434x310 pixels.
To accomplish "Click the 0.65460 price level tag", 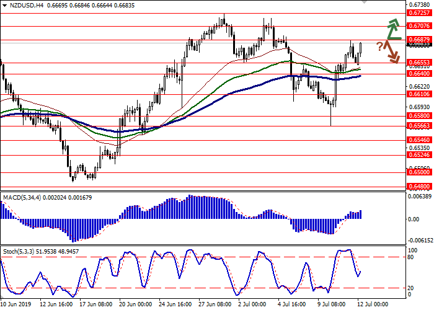I will tap(419, 141).
